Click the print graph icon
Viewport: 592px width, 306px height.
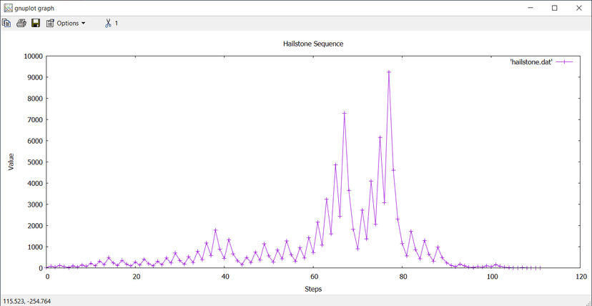21,23
